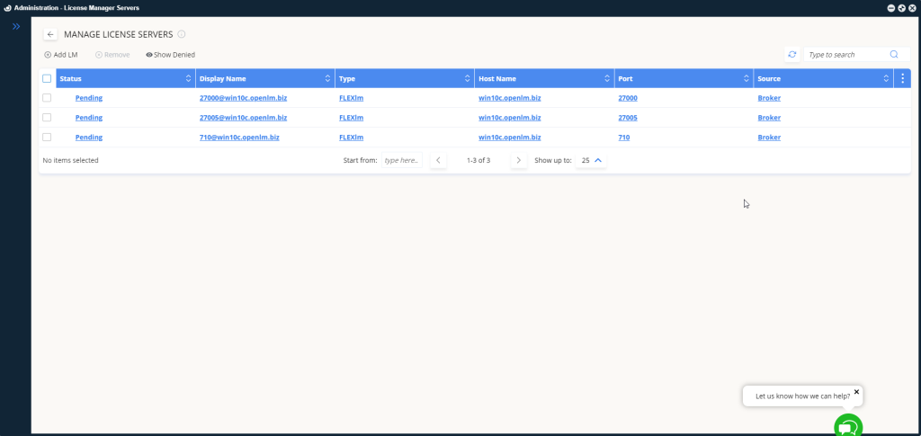The image size is (921, 436).
Task: Go to next page of results
Action: click(x=518, y=160)
